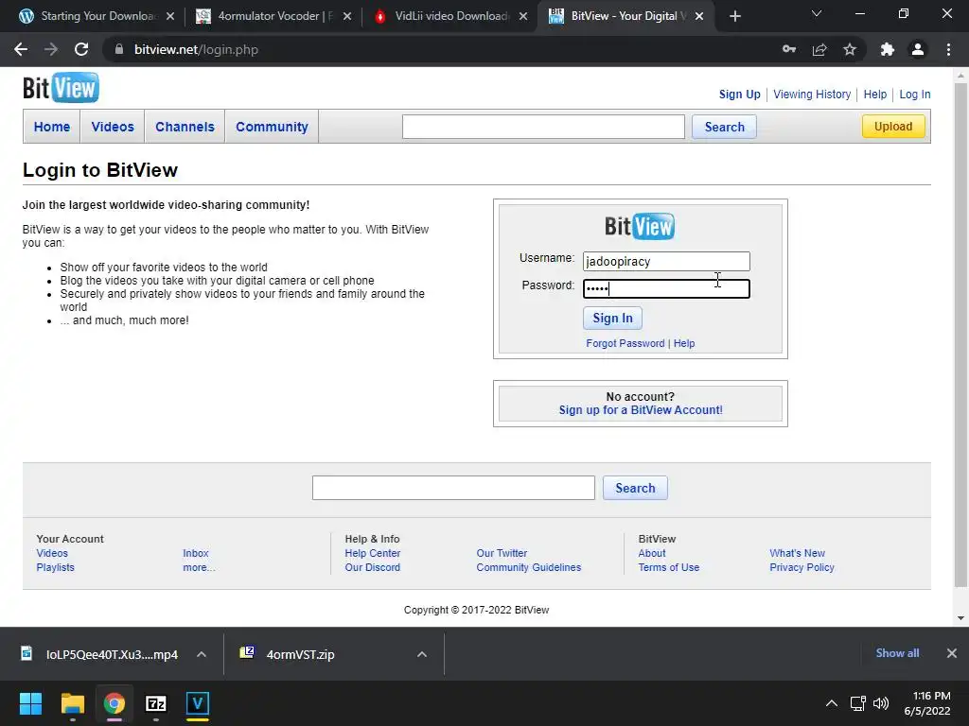
Task: Open the V app on taskbar
Action: pyautogui.click(x=198, y=703)
